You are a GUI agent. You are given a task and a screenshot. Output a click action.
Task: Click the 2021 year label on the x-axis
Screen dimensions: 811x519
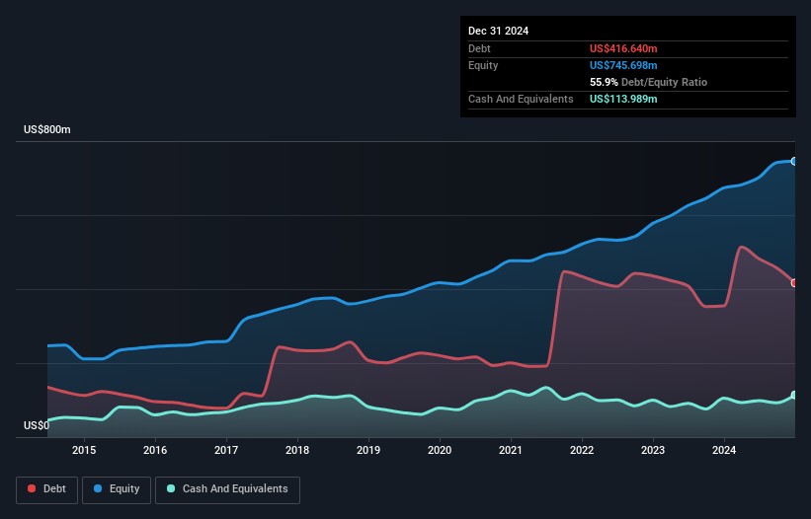tap(511, 451)
